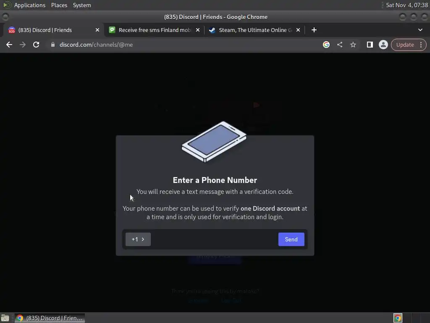Open the Places menu
The image size is (430, 323).
[x=59, y=5]
